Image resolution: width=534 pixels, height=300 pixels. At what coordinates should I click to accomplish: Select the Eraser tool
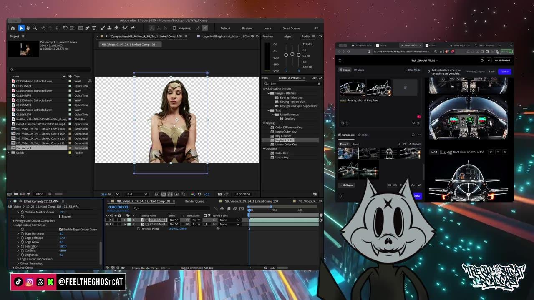[116, 28]
